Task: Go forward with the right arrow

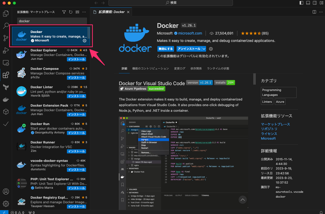Action: pyautogui.click(x=103, y=3)
